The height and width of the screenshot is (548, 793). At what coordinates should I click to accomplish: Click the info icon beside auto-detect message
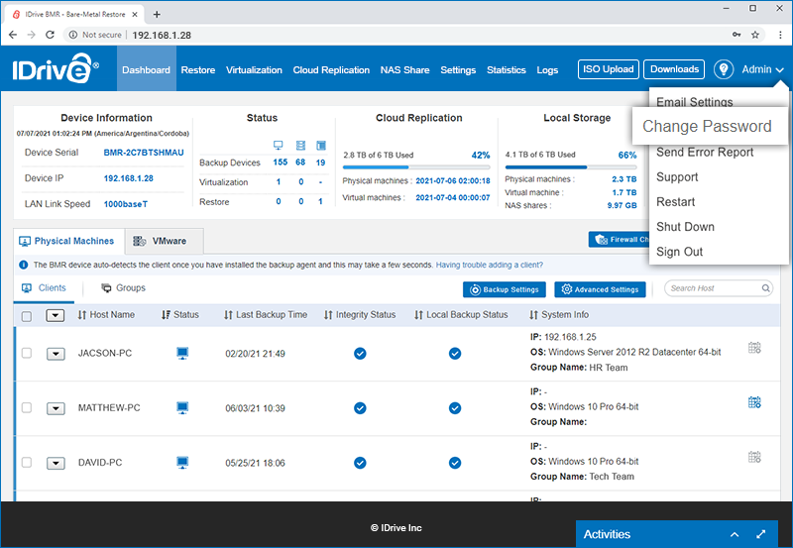[23, 265]
